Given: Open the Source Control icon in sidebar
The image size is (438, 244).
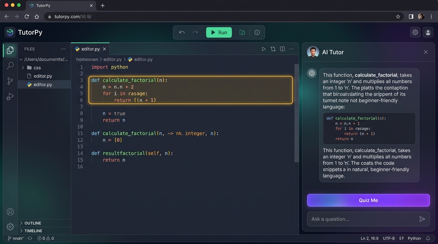Looking at the screenshot, I should pyautogui.click(x=10, y=81).
